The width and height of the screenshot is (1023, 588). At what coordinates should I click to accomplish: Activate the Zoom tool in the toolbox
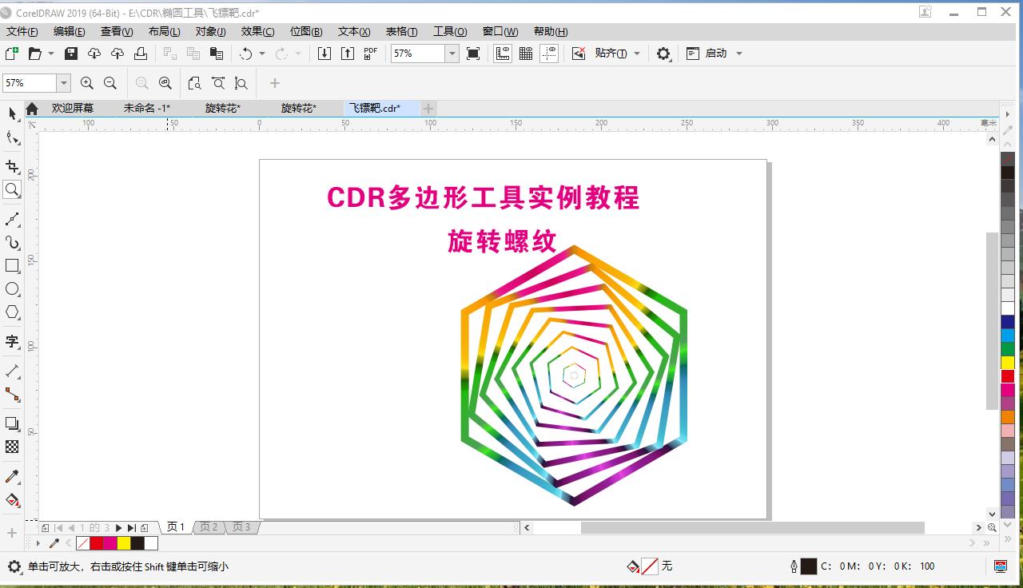coord(12,189)
